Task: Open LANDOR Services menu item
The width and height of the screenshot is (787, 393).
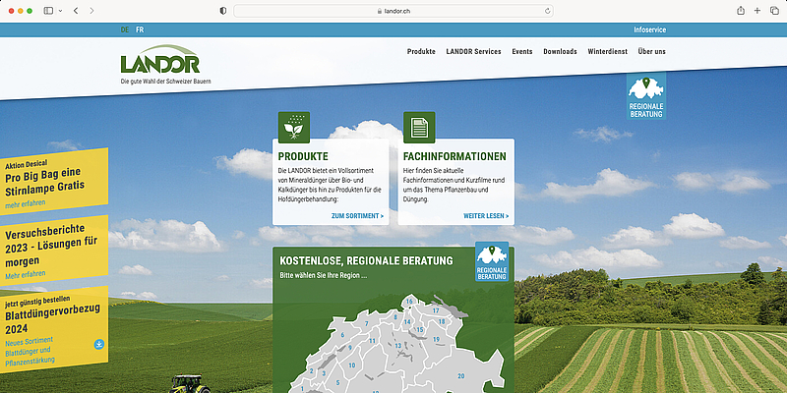Action: (x=473, y=51)
